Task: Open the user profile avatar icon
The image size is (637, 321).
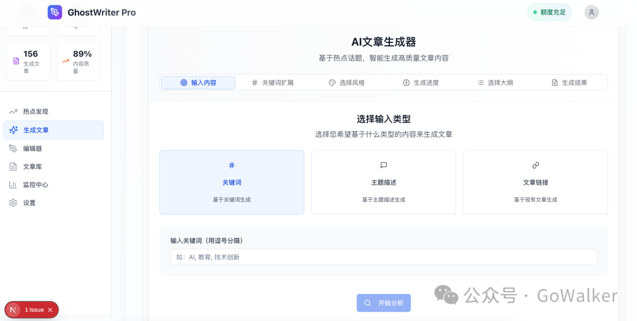Action: click(x=591, y=12)
